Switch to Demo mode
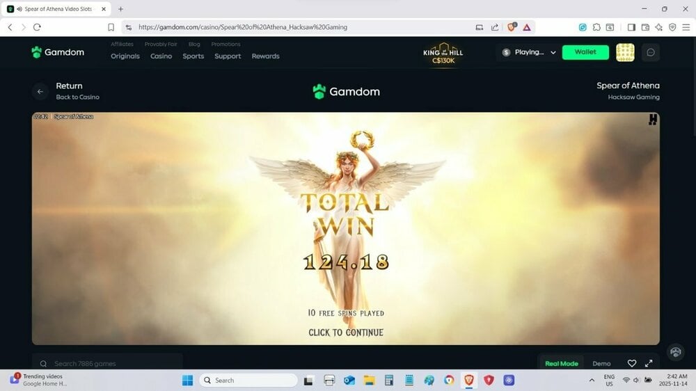 point(601,363)
